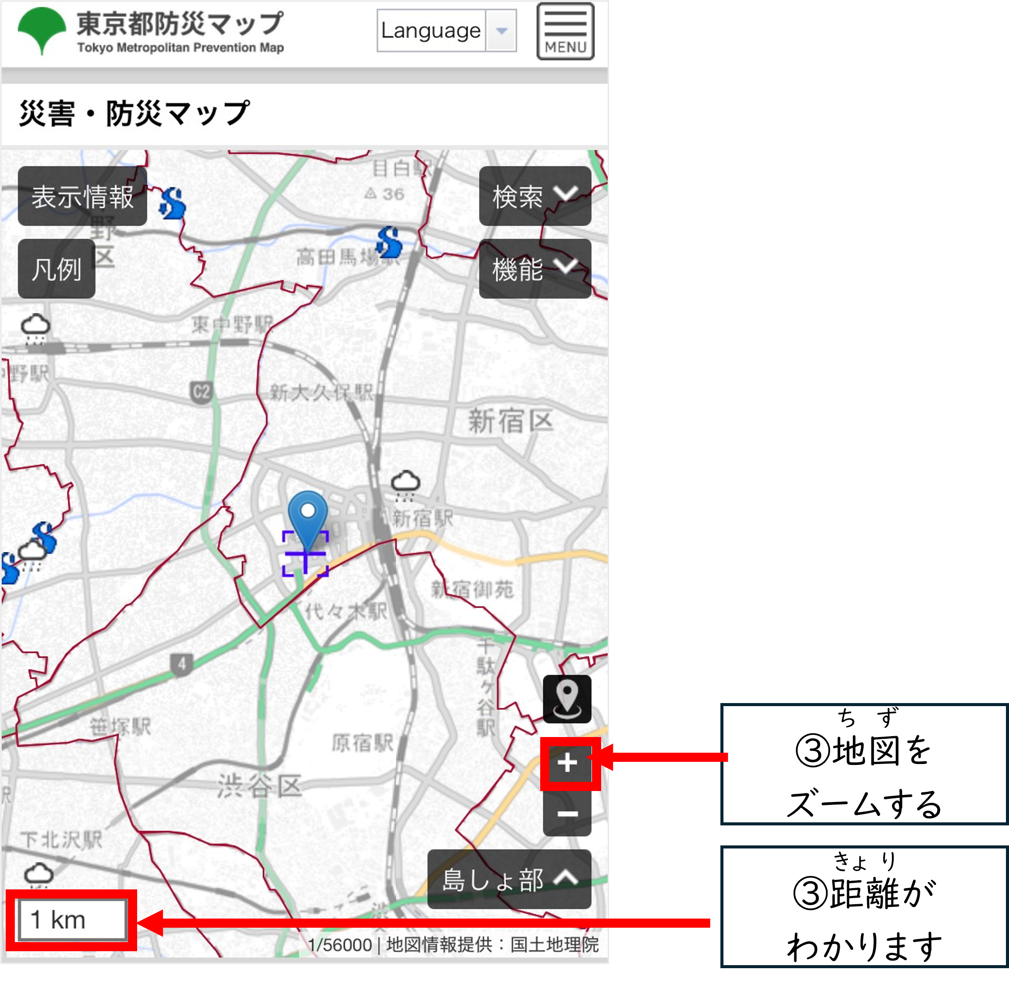The image size is (1009, 993).
Task: Zoom out with the minus button
Action: click(x=567, y=814)
